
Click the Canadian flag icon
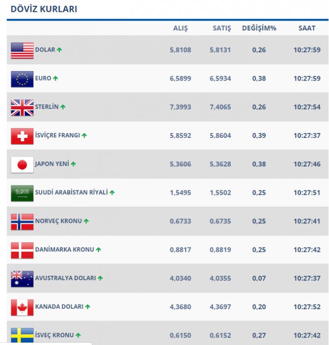22,307
